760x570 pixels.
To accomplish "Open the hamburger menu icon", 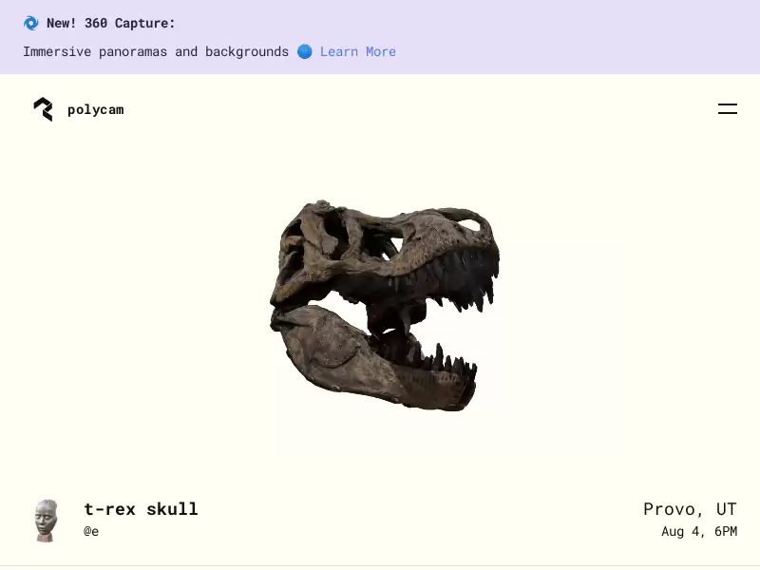I will pos(727,109).
